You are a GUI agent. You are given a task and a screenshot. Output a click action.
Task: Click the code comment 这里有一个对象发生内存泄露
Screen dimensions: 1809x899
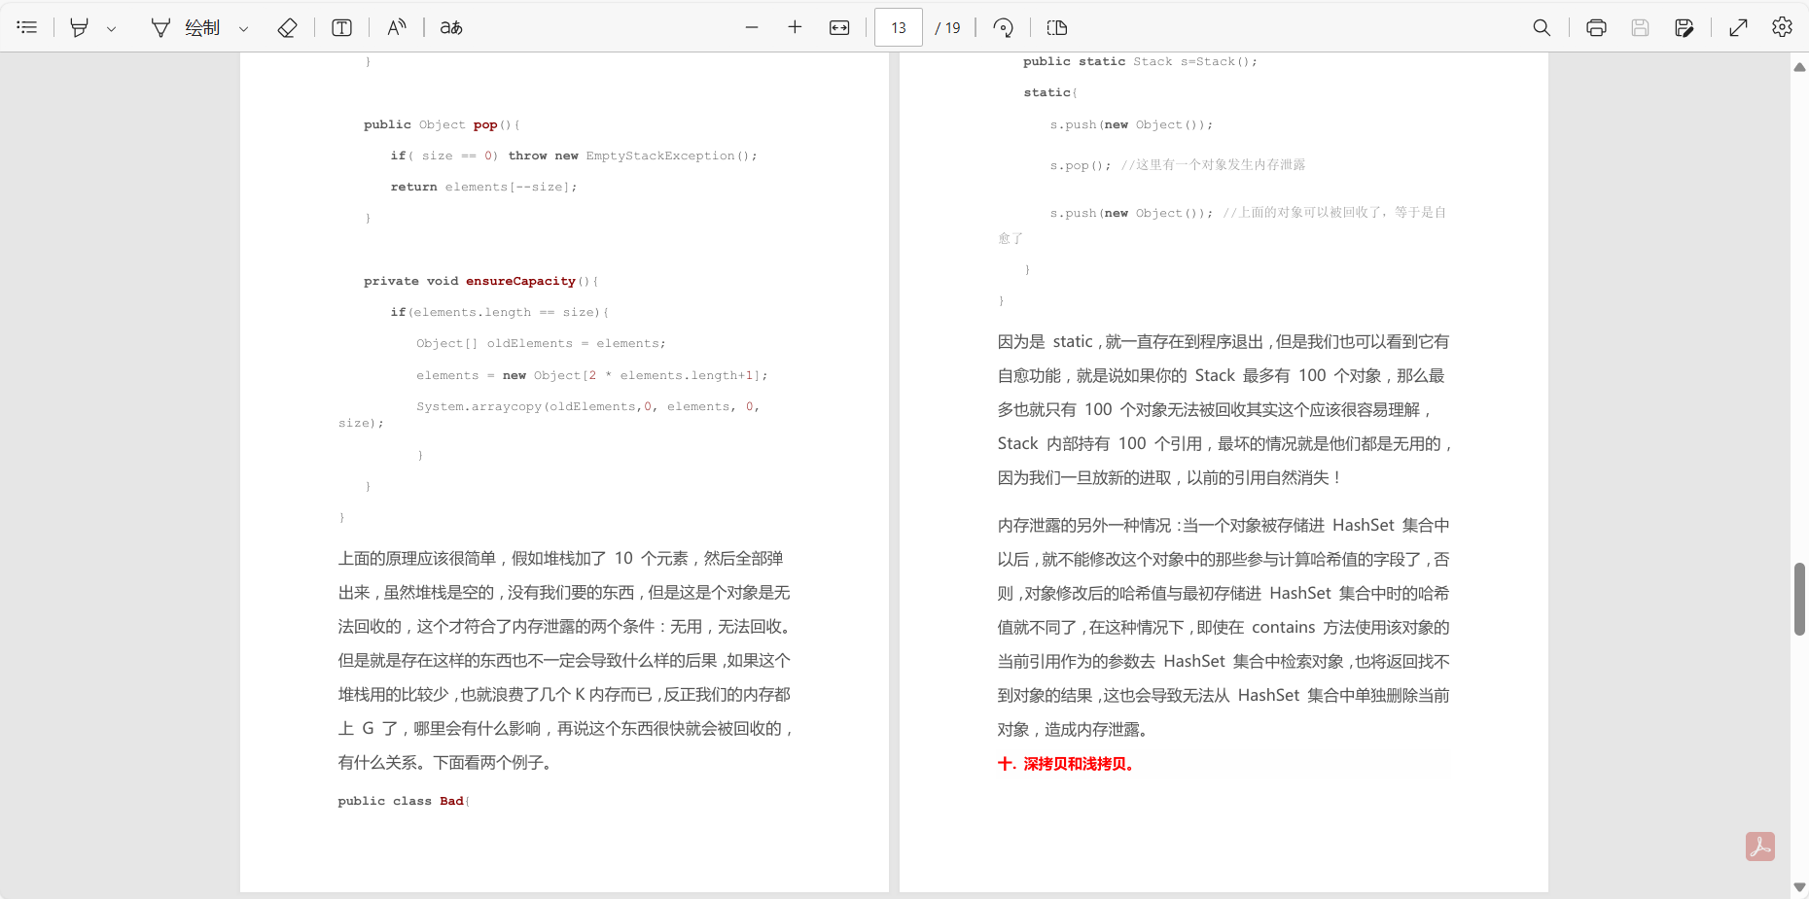pyautogui.click(x=1213, y=165)
